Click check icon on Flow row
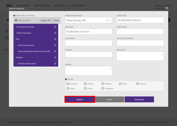The height and width of the screenshot is (126, 177). click(55, 39)
